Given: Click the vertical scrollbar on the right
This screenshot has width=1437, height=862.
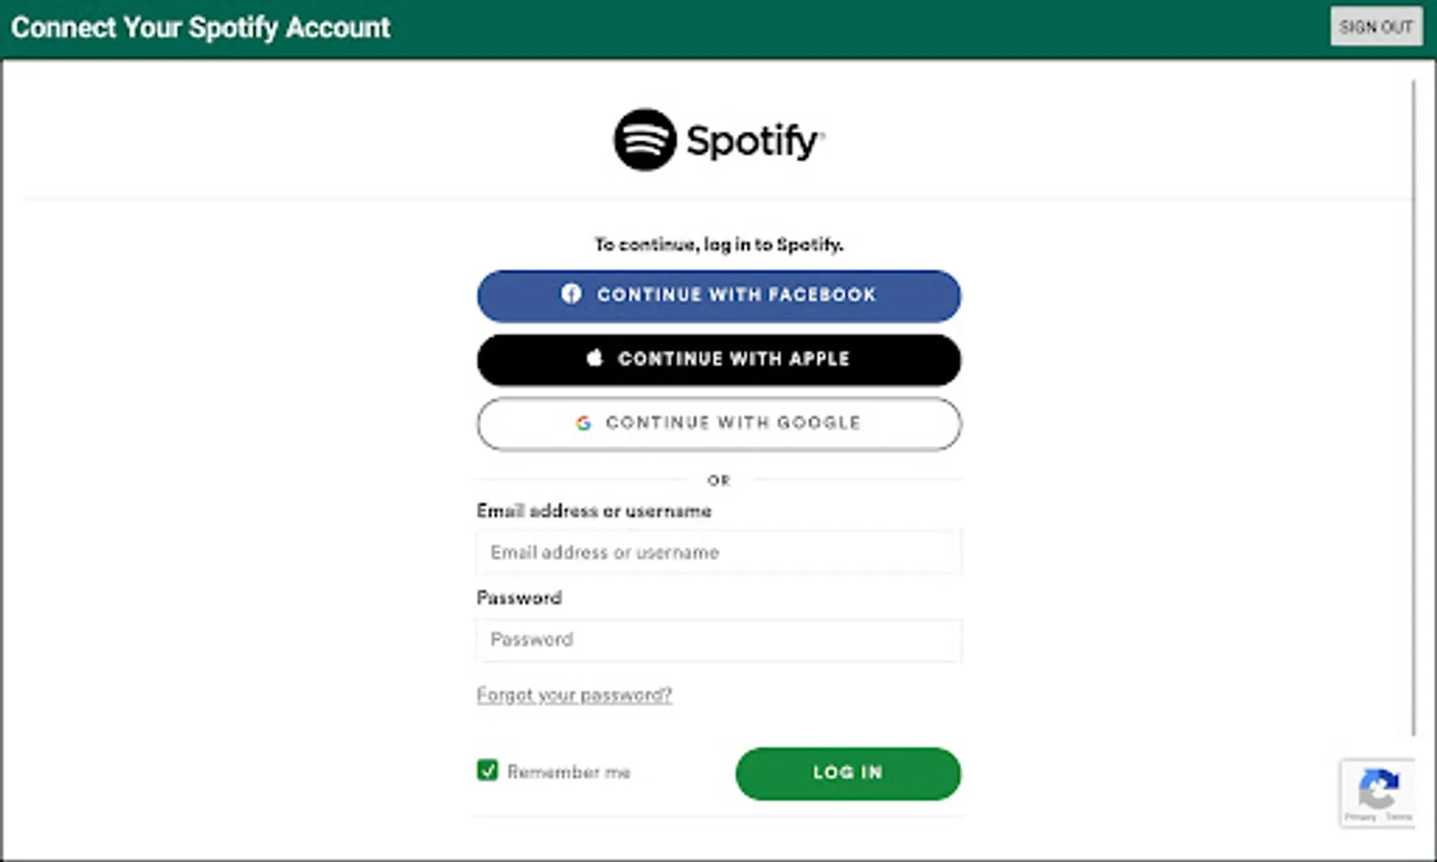Looking at the screenshot, I should point(1414,402).
